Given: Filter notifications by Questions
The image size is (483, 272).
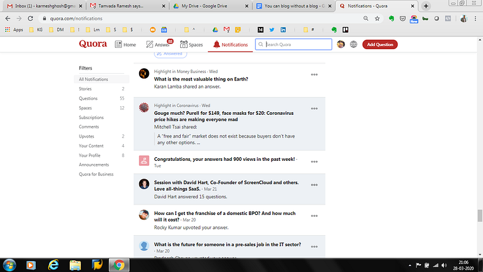Looking at the screenshot, I should pos(102,98).
